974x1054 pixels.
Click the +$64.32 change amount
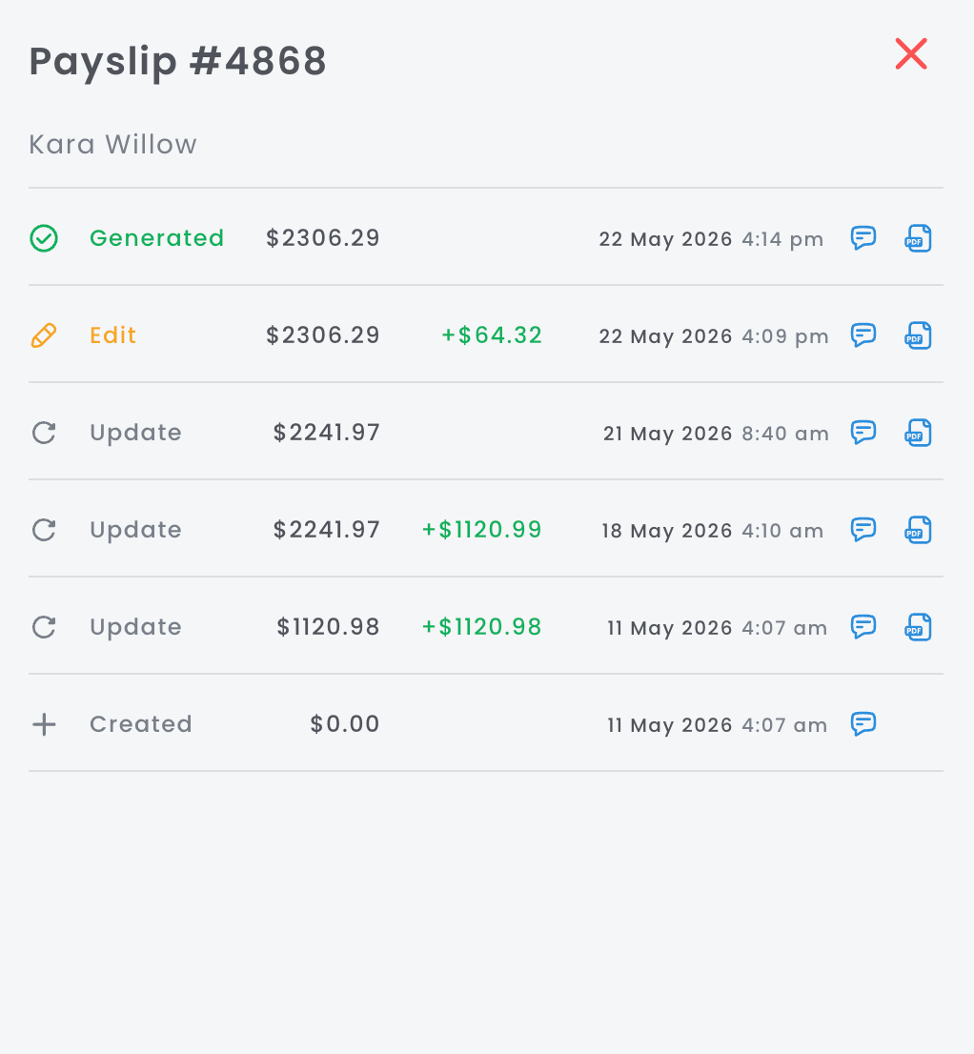pyautogui.click(x=492, y=334)
